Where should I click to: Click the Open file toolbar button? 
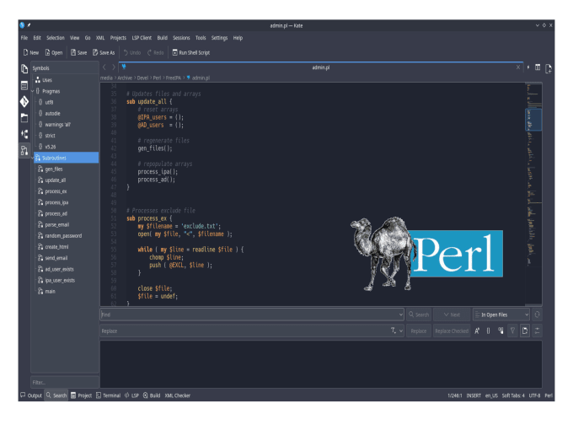(x=54, y=52)
